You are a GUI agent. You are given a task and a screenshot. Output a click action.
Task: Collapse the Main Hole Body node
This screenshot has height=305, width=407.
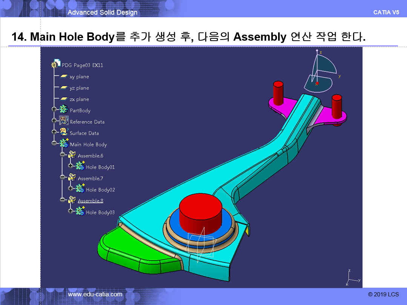[x=54, y=143]
